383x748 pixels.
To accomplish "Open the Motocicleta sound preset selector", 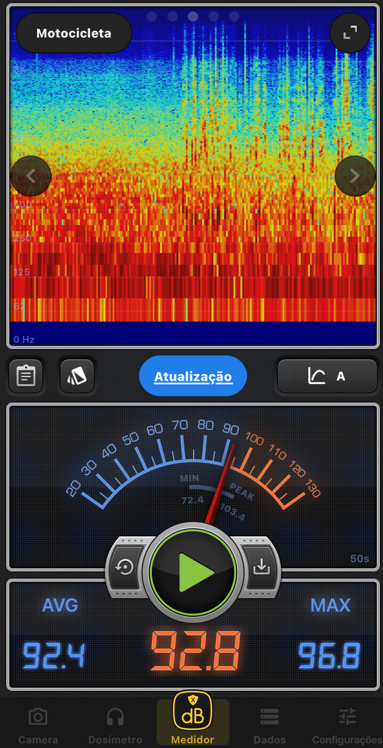I will 74,33.
